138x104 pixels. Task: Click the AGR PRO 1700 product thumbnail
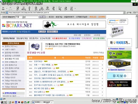[35, 46]
